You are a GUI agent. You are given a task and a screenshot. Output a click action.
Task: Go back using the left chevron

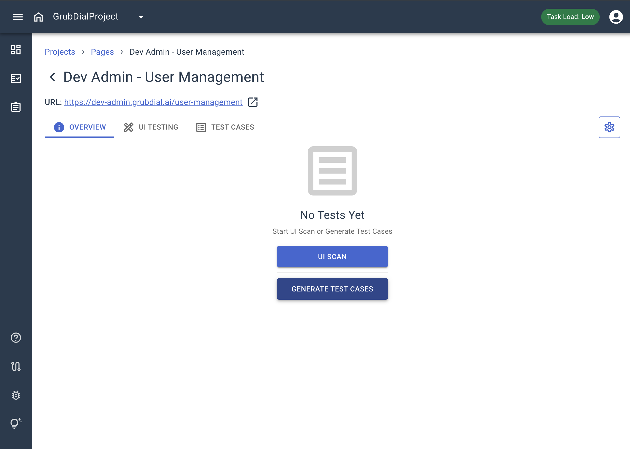point(52,77)
